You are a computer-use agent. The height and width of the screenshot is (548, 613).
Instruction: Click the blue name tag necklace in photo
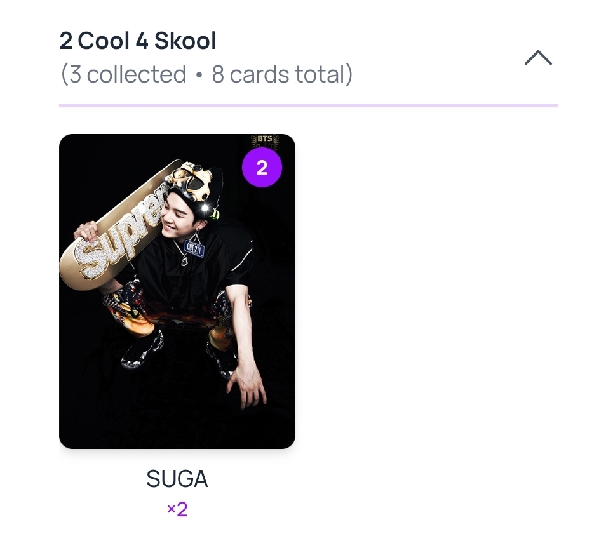(194, 248)
